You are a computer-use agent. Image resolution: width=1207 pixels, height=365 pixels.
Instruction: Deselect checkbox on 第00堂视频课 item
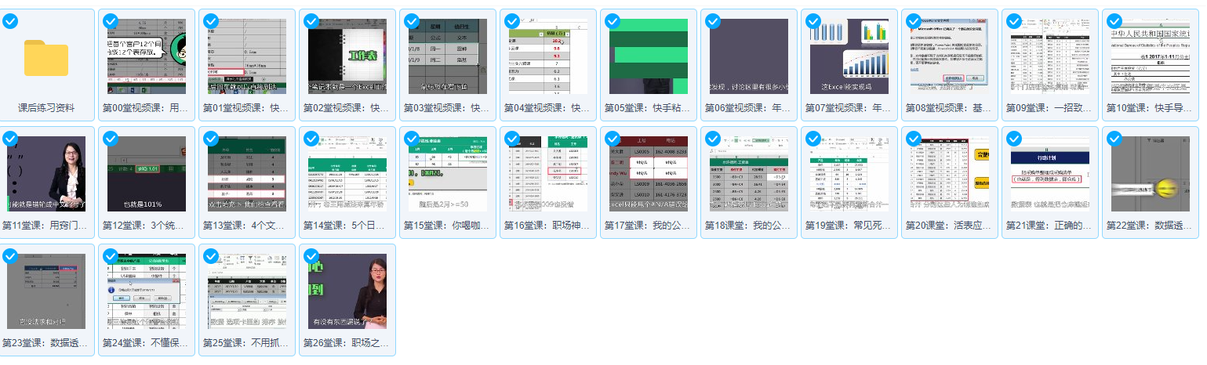pyautogui.click(x=111, y=21)
